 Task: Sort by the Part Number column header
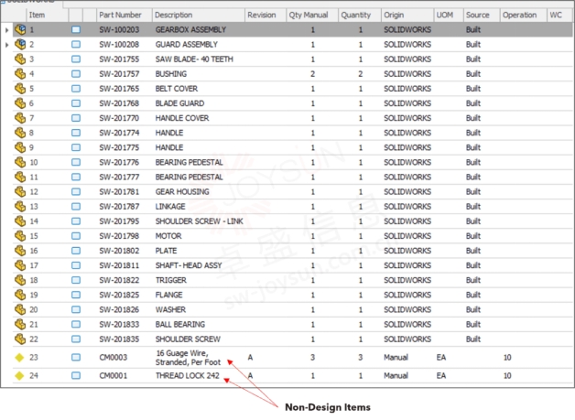[125, 15]
